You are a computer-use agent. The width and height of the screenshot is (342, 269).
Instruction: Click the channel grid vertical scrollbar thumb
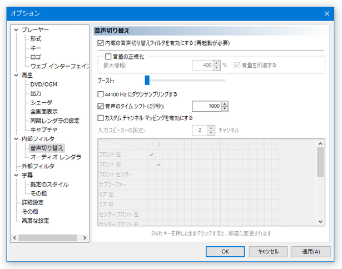click(x=320, y=162)
